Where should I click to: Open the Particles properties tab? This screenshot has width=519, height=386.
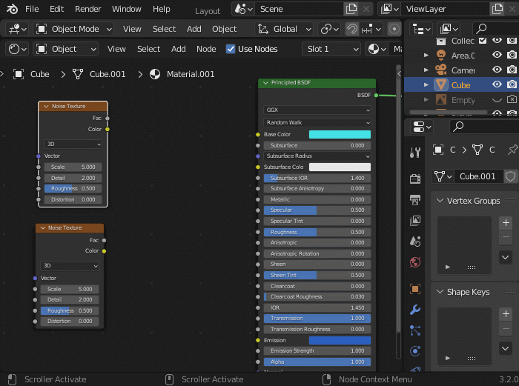point(415,330)
